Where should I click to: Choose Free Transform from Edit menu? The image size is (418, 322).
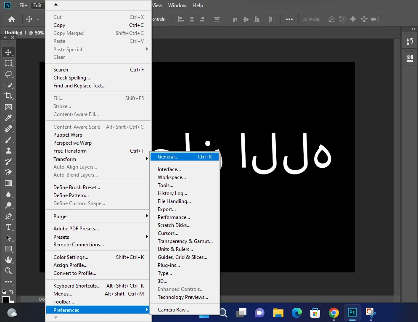coord(98,151)
